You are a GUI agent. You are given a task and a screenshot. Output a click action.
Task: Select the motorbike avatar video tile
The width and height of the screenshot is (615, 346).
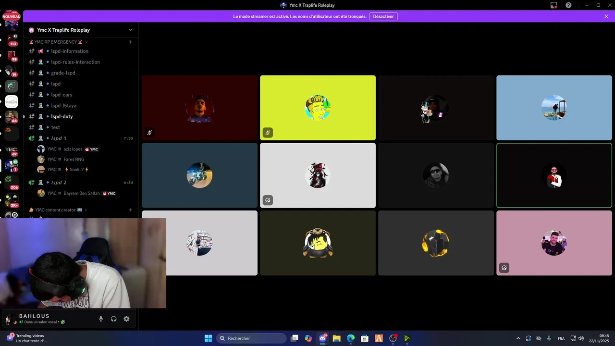point(199,175)
